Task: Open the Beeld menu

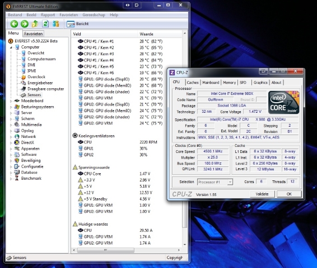Action: (31, 15)
